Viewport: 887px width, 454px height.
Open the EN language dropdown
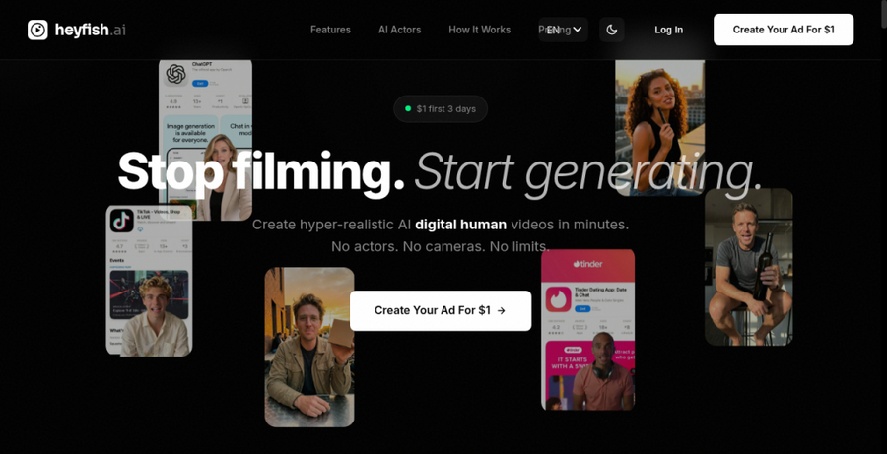point(564,30)
